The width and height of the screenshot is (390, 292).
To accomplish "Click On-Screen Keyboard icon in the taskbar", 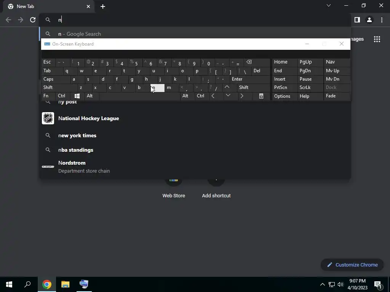I will coord(84,284).
